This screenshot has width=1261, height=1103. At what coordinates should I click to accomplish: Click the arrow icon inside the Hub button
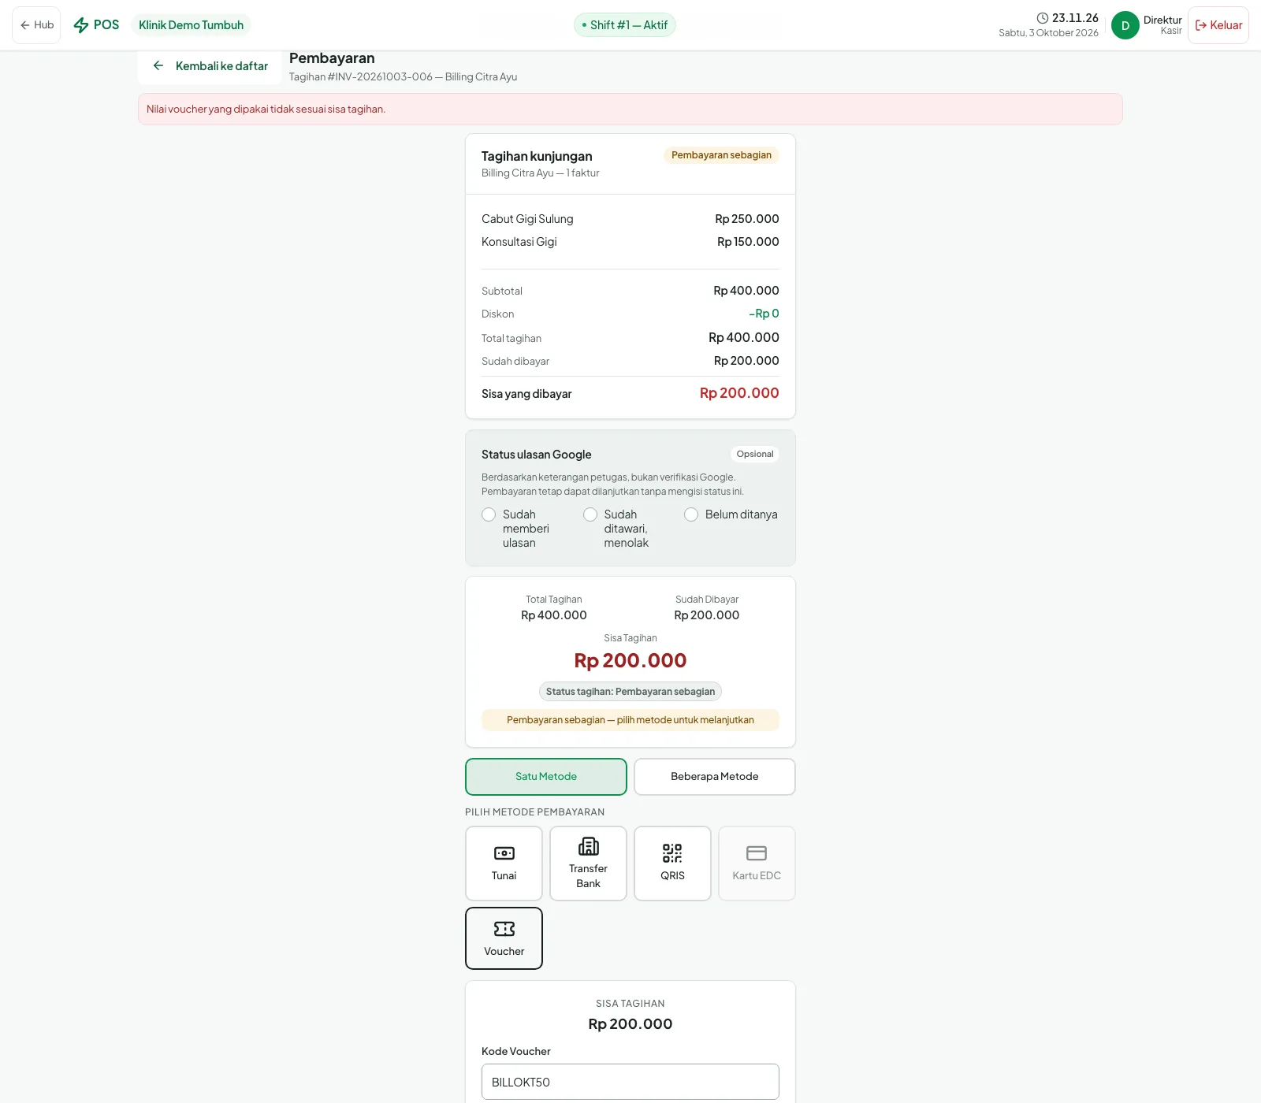tap(25, 25)
